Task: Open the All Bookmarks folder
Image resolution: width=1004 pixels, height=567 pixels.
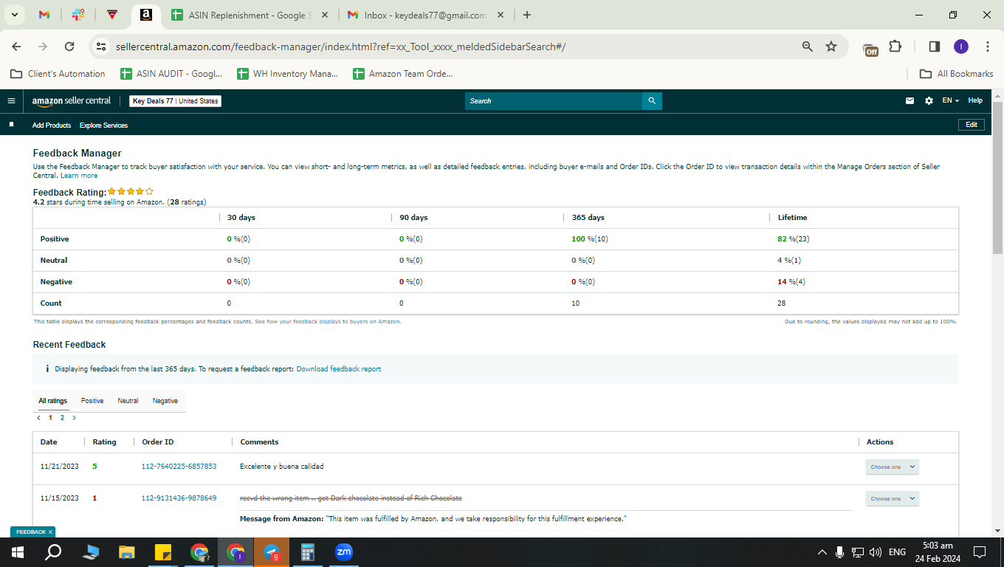Action: 957,74
